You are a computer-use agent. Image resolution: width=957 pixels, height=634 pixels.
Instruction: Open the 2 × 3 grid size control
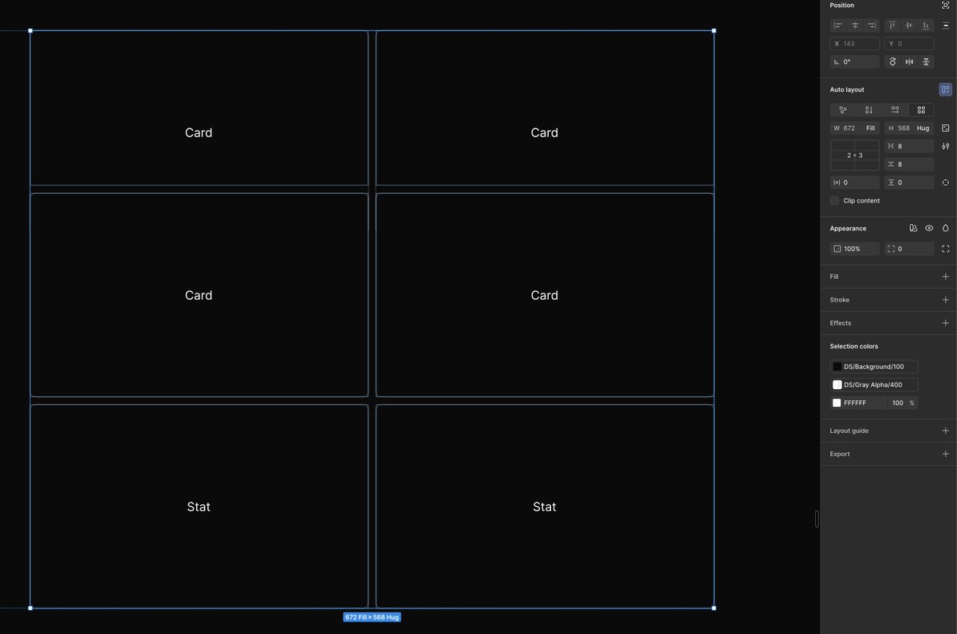855,156
